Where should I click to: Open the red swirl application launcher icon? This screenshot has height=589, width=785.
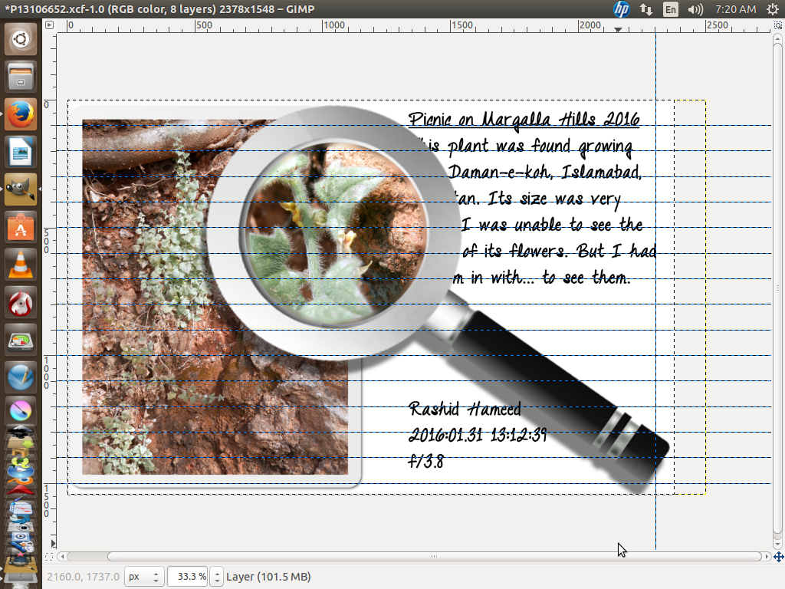[21, 302]
